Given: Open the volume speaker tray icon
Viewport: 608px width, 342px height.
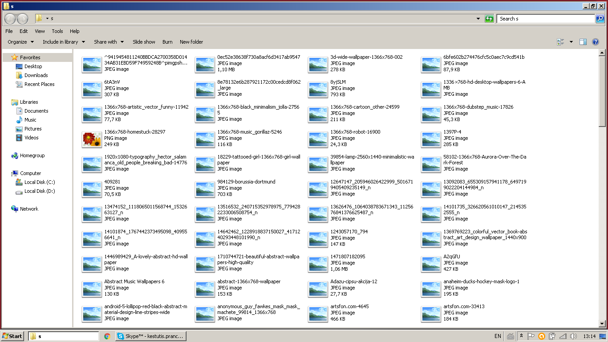Looking at the screenshot, I should (x=573, y=336).
